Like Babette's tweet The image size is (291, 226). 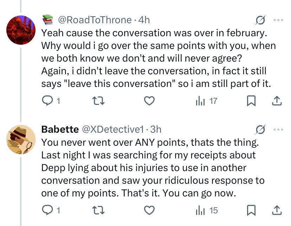150,211
